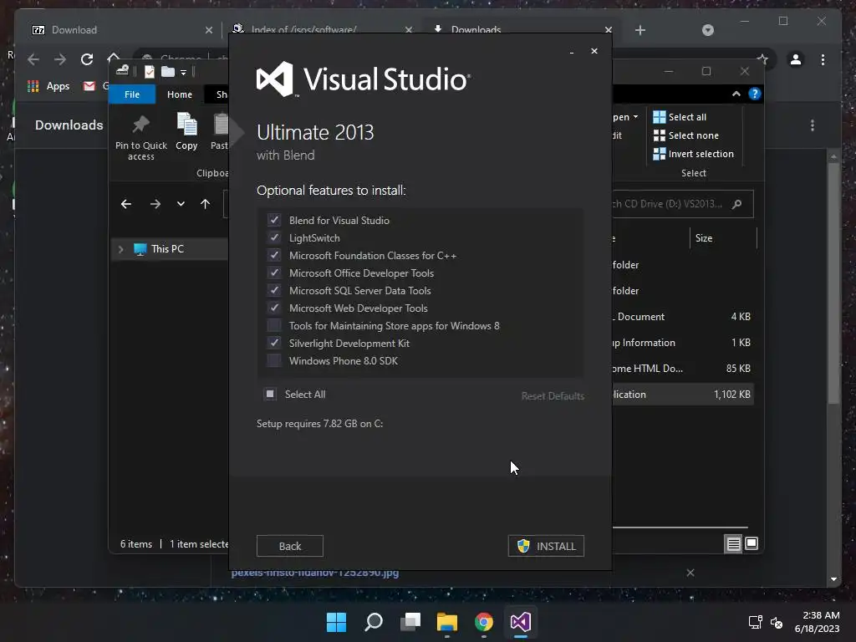This screenshot has height=642, width=856.
Task: Toggle Microsoft Foundation Classes for C++ checkbox
Action: coord(274,256)
